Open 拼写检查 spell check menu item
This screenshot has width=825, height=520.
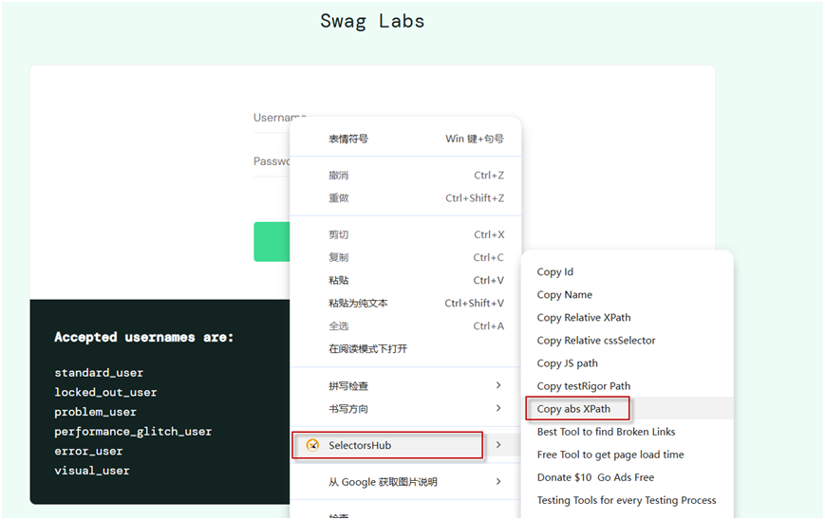point(405,386)
